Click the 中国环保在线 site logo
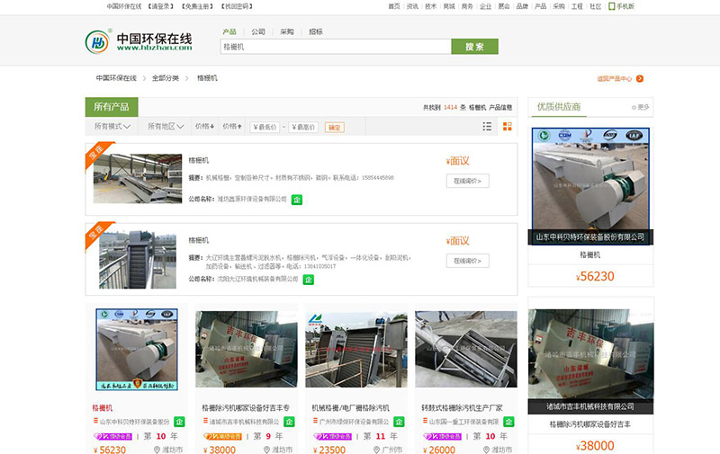The image size is (720, 454). coord(139,41)
